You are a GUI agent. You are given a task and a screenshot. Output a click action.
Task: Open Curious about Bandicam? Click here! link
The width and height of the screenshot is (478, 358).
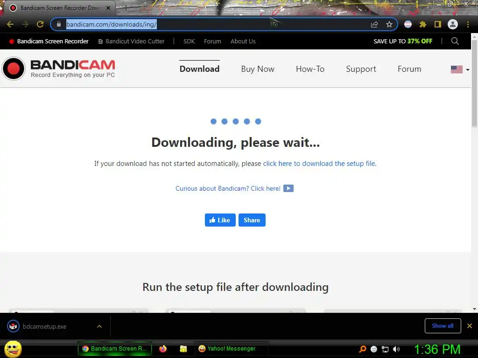[228, 188]
